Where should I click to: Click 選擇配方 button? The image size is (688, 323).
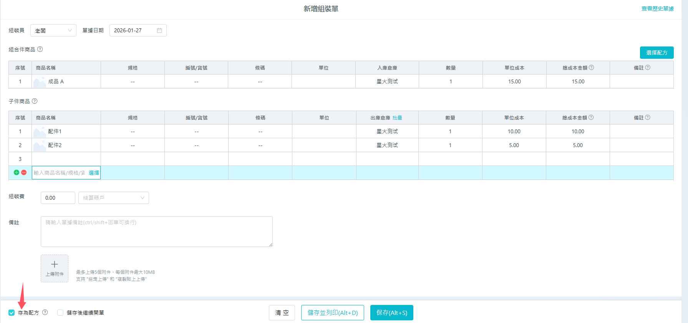tap(657, 53)
